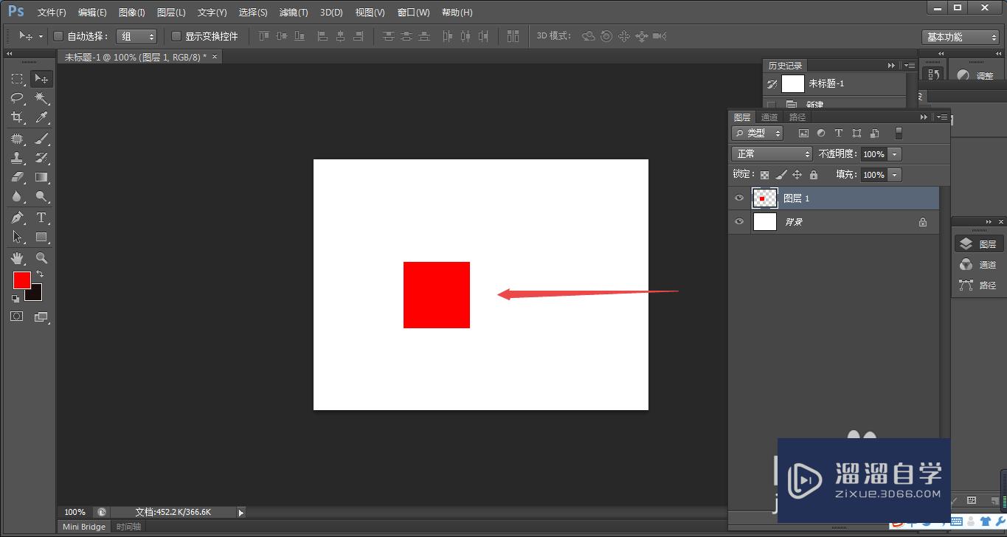Viewport: 1007px width, 537px height.
Task: Click the red foreground color swatch
Action: click(x=21, y=280)
